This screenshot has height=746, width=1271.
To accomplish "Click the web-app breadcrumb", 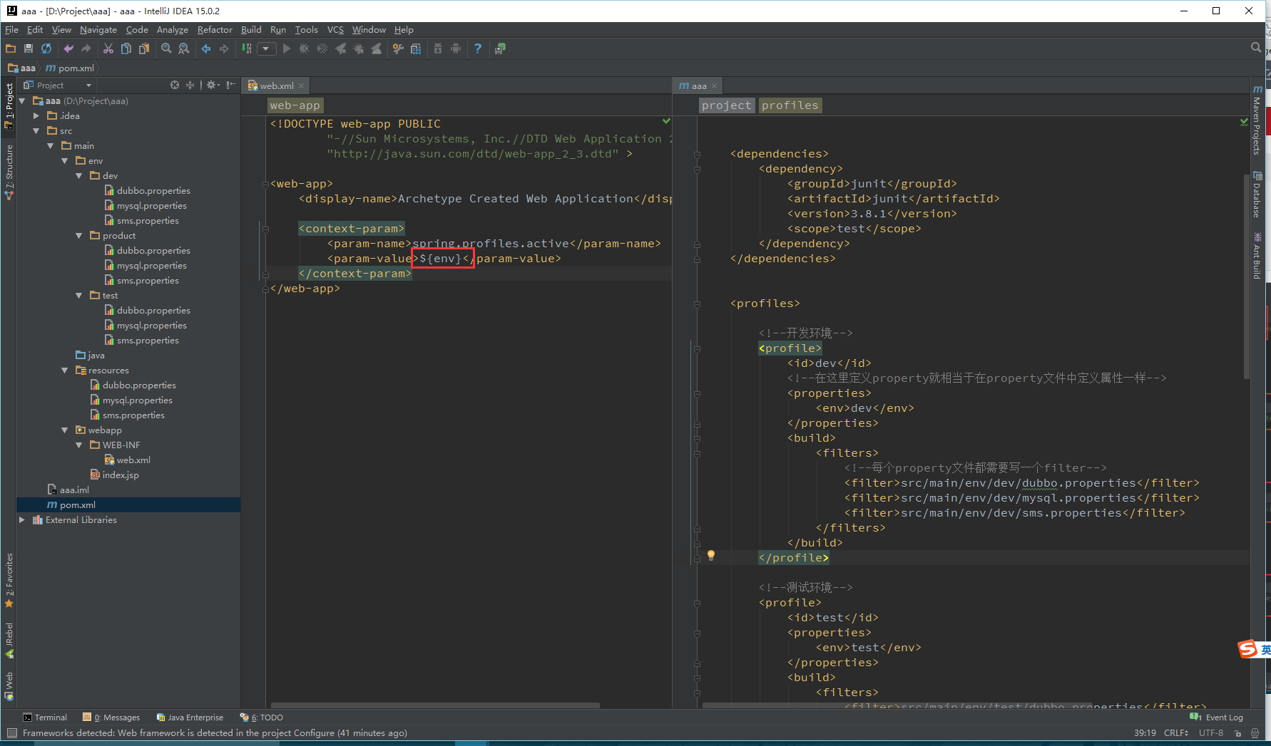I will [295, 105].
